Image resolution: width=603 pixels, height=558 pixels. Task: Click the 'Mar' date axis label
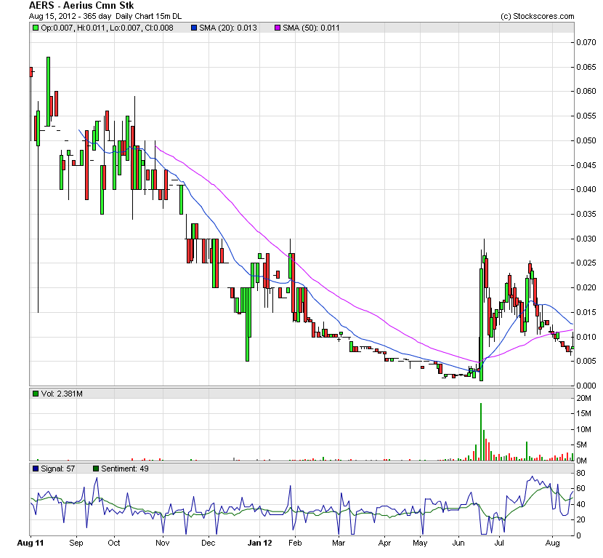pyautogui.click(x=339, y=543)
